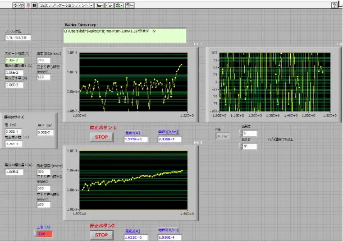
Task: Click the 2.00E-2 current field
Action: 14,85
